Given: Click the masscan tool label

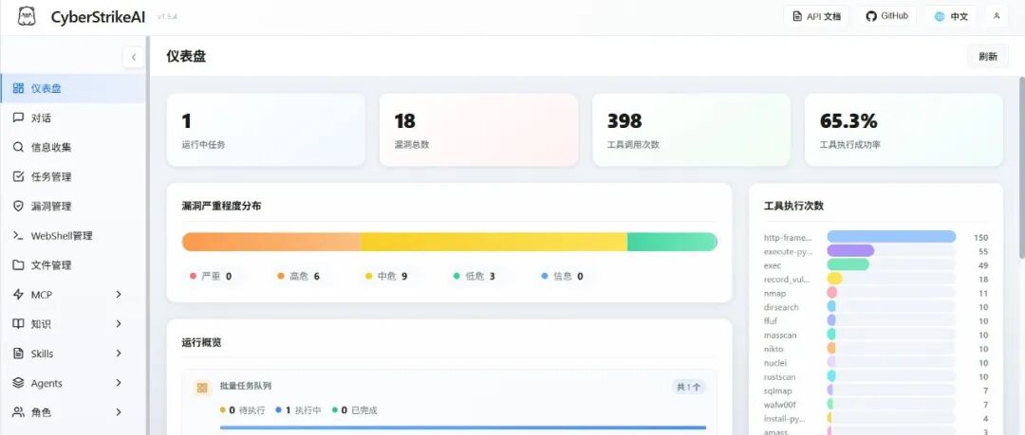Looking at the screenshot, I should (780, 335).
